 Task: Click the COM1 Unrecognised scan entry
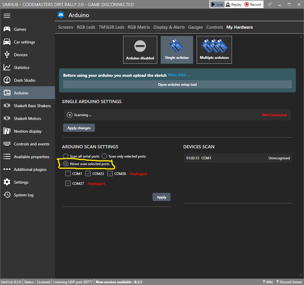point(238,158)
